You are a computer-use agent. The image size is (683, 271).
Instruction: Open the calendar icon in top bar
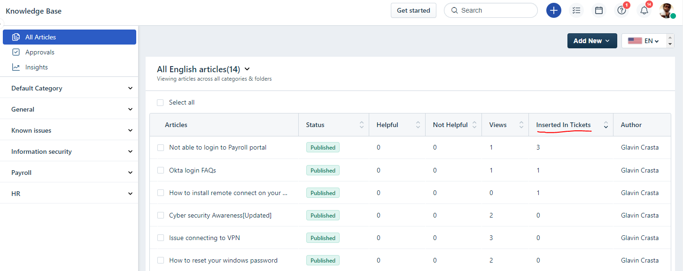click(x=599, y=10)
